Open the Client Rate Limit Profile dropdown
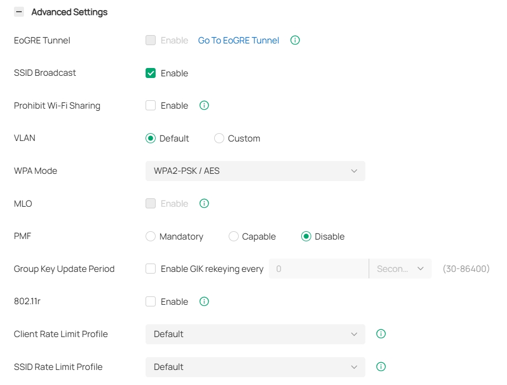507x385 pixels. (x=255, y=334)
